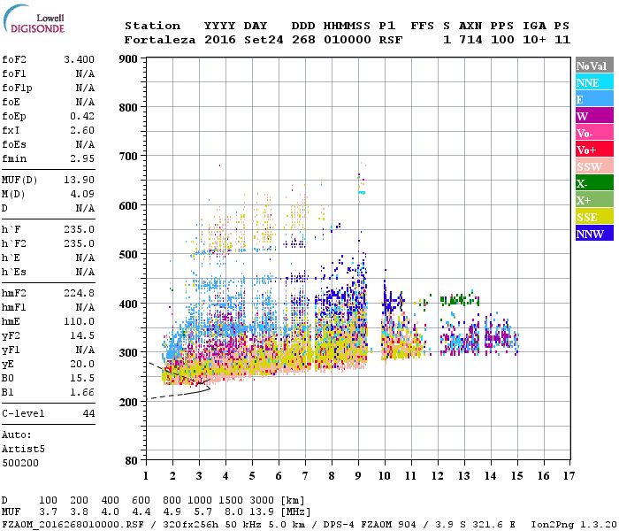
Task: Click the hmE value 110.0
Action: tap(79, 321)
